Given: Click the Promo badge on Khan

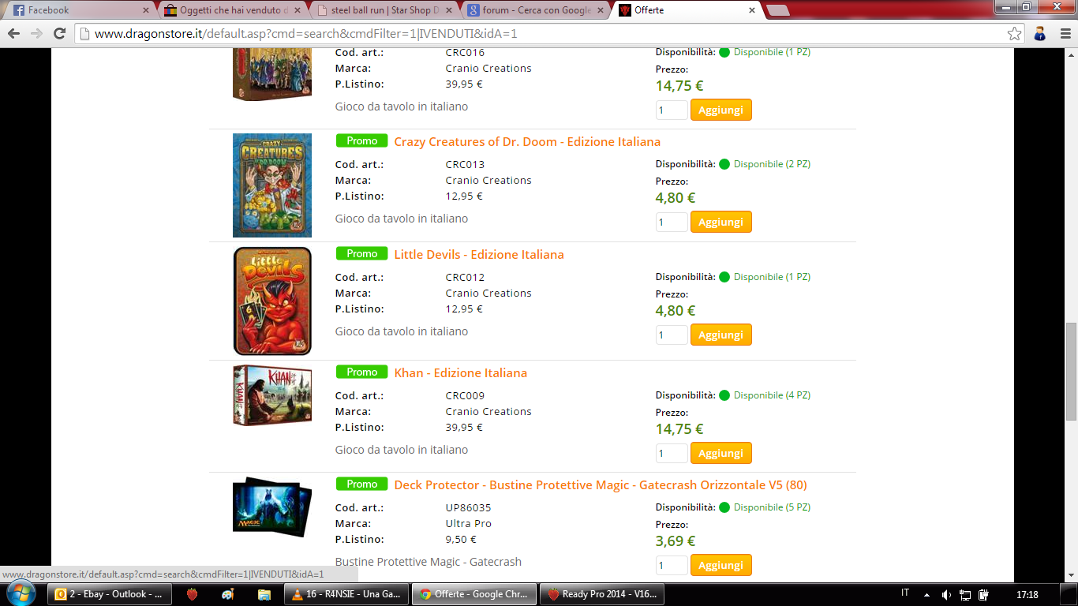Looking at the screenshot, I should 362,372.
